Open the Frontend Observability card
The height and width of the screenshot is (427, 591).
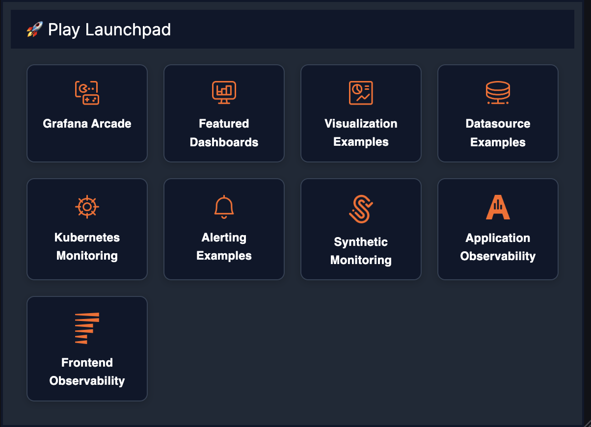coord(87,348)
